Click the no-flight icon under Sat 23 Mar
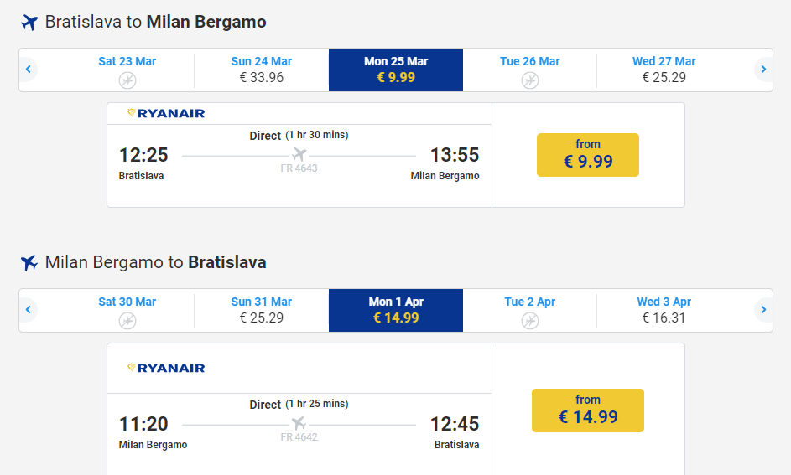 click(127, 80)
